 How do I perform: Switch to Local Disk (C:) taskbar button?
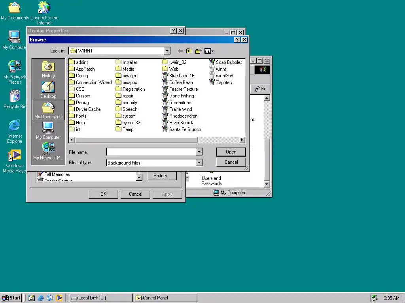click(101, 298)
